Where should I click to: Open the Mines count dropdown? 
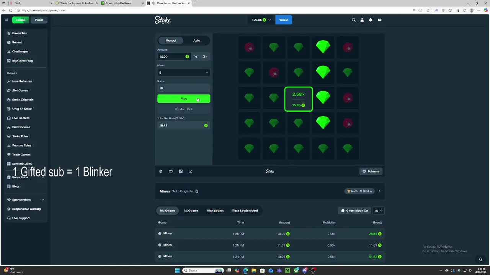point(184,73)
